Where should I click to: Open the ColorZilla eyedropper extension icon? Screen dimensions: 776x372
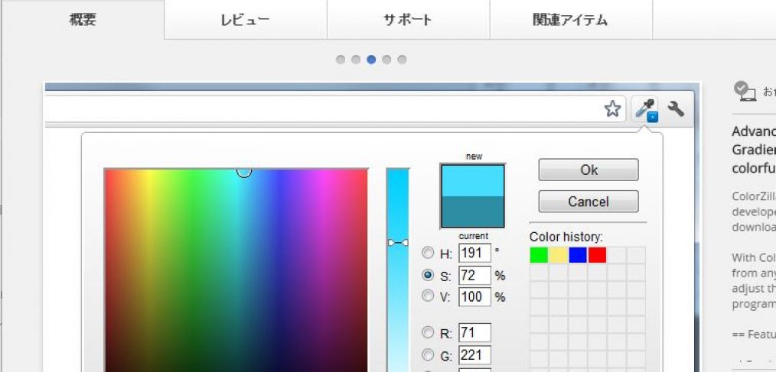645,110
